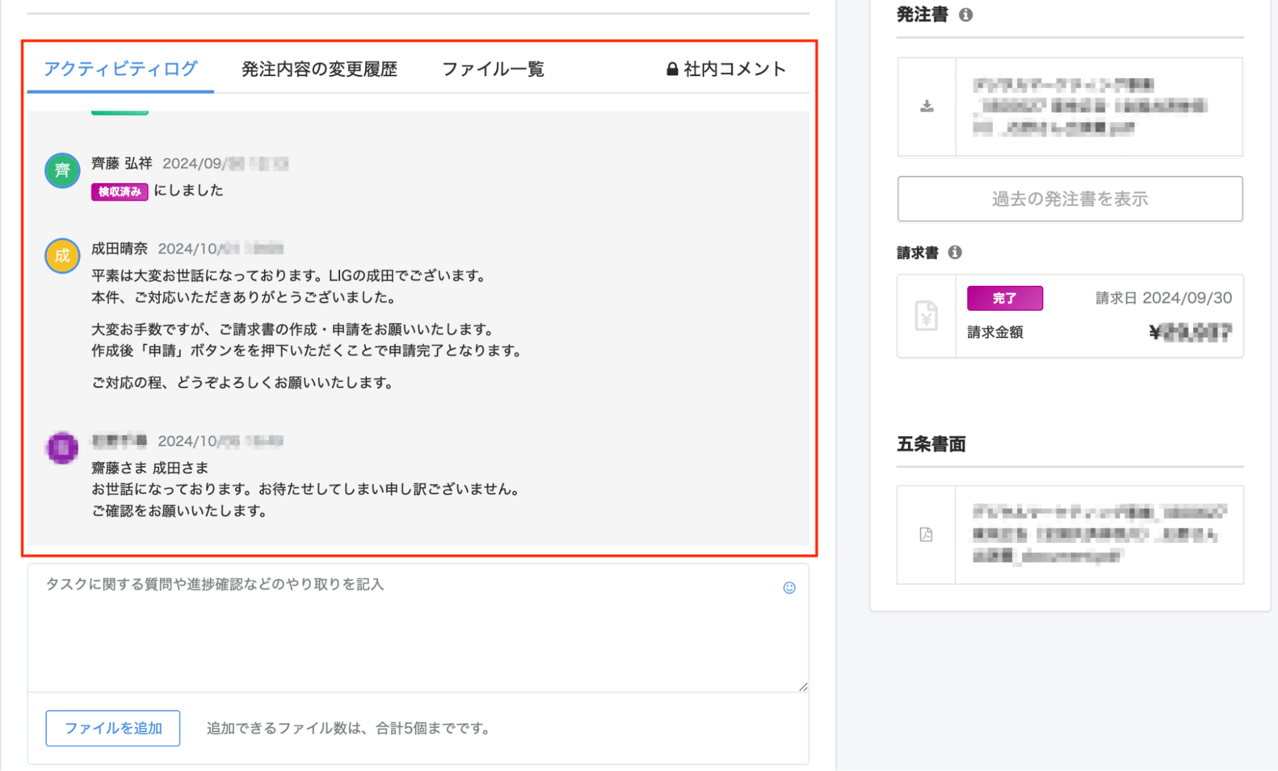Focus the task comment text area
The width and height of the screenshot is (1278, 771).
click(418, 627)
